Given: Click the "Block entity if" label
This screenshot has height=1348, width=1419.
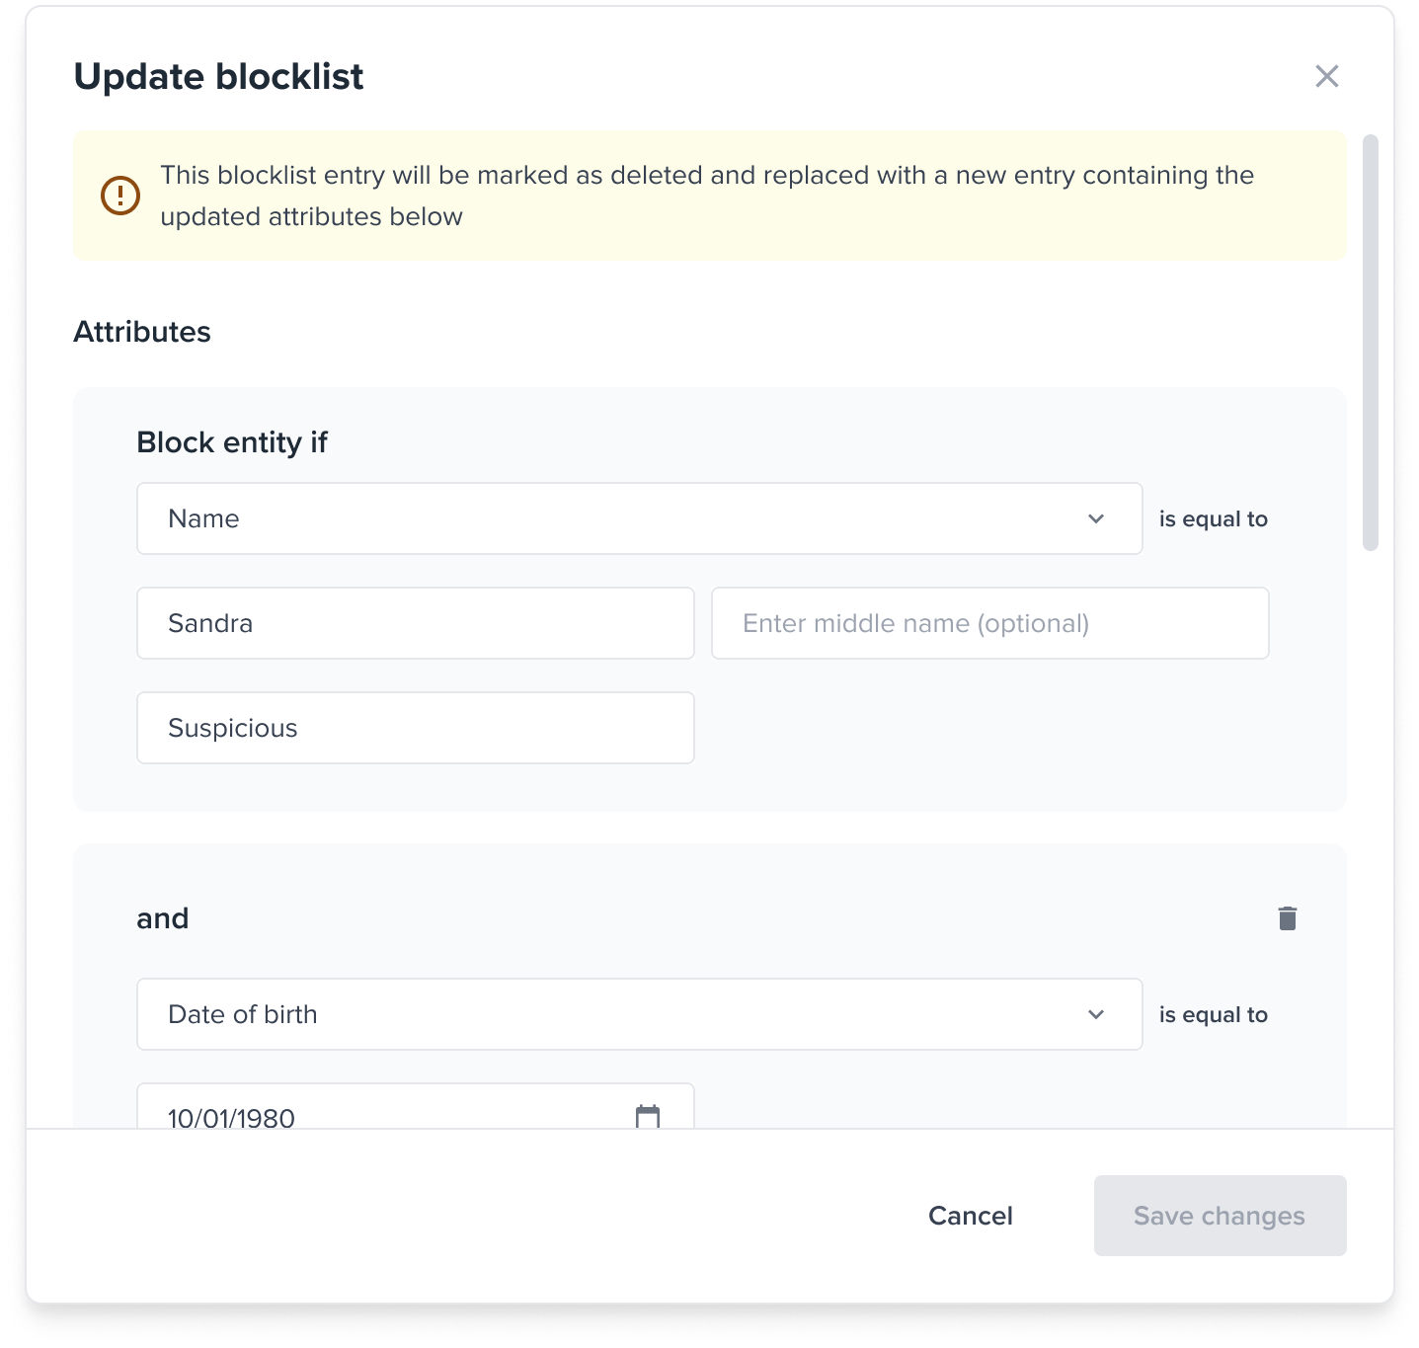Looking at the screenshot, I should coord(232,442).
